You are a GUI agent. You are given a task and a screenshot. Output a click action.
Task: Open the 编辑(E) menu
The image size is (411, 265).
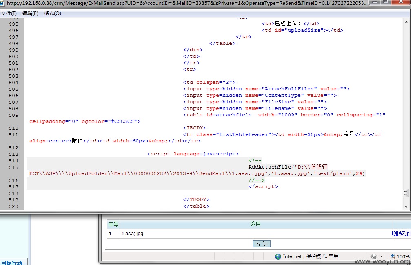[x=30, y=13]
